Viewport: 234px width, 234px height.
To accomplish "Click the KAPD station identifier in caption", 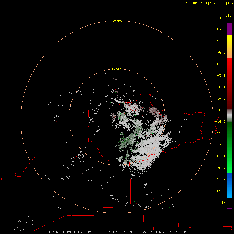I will [147, 232].
